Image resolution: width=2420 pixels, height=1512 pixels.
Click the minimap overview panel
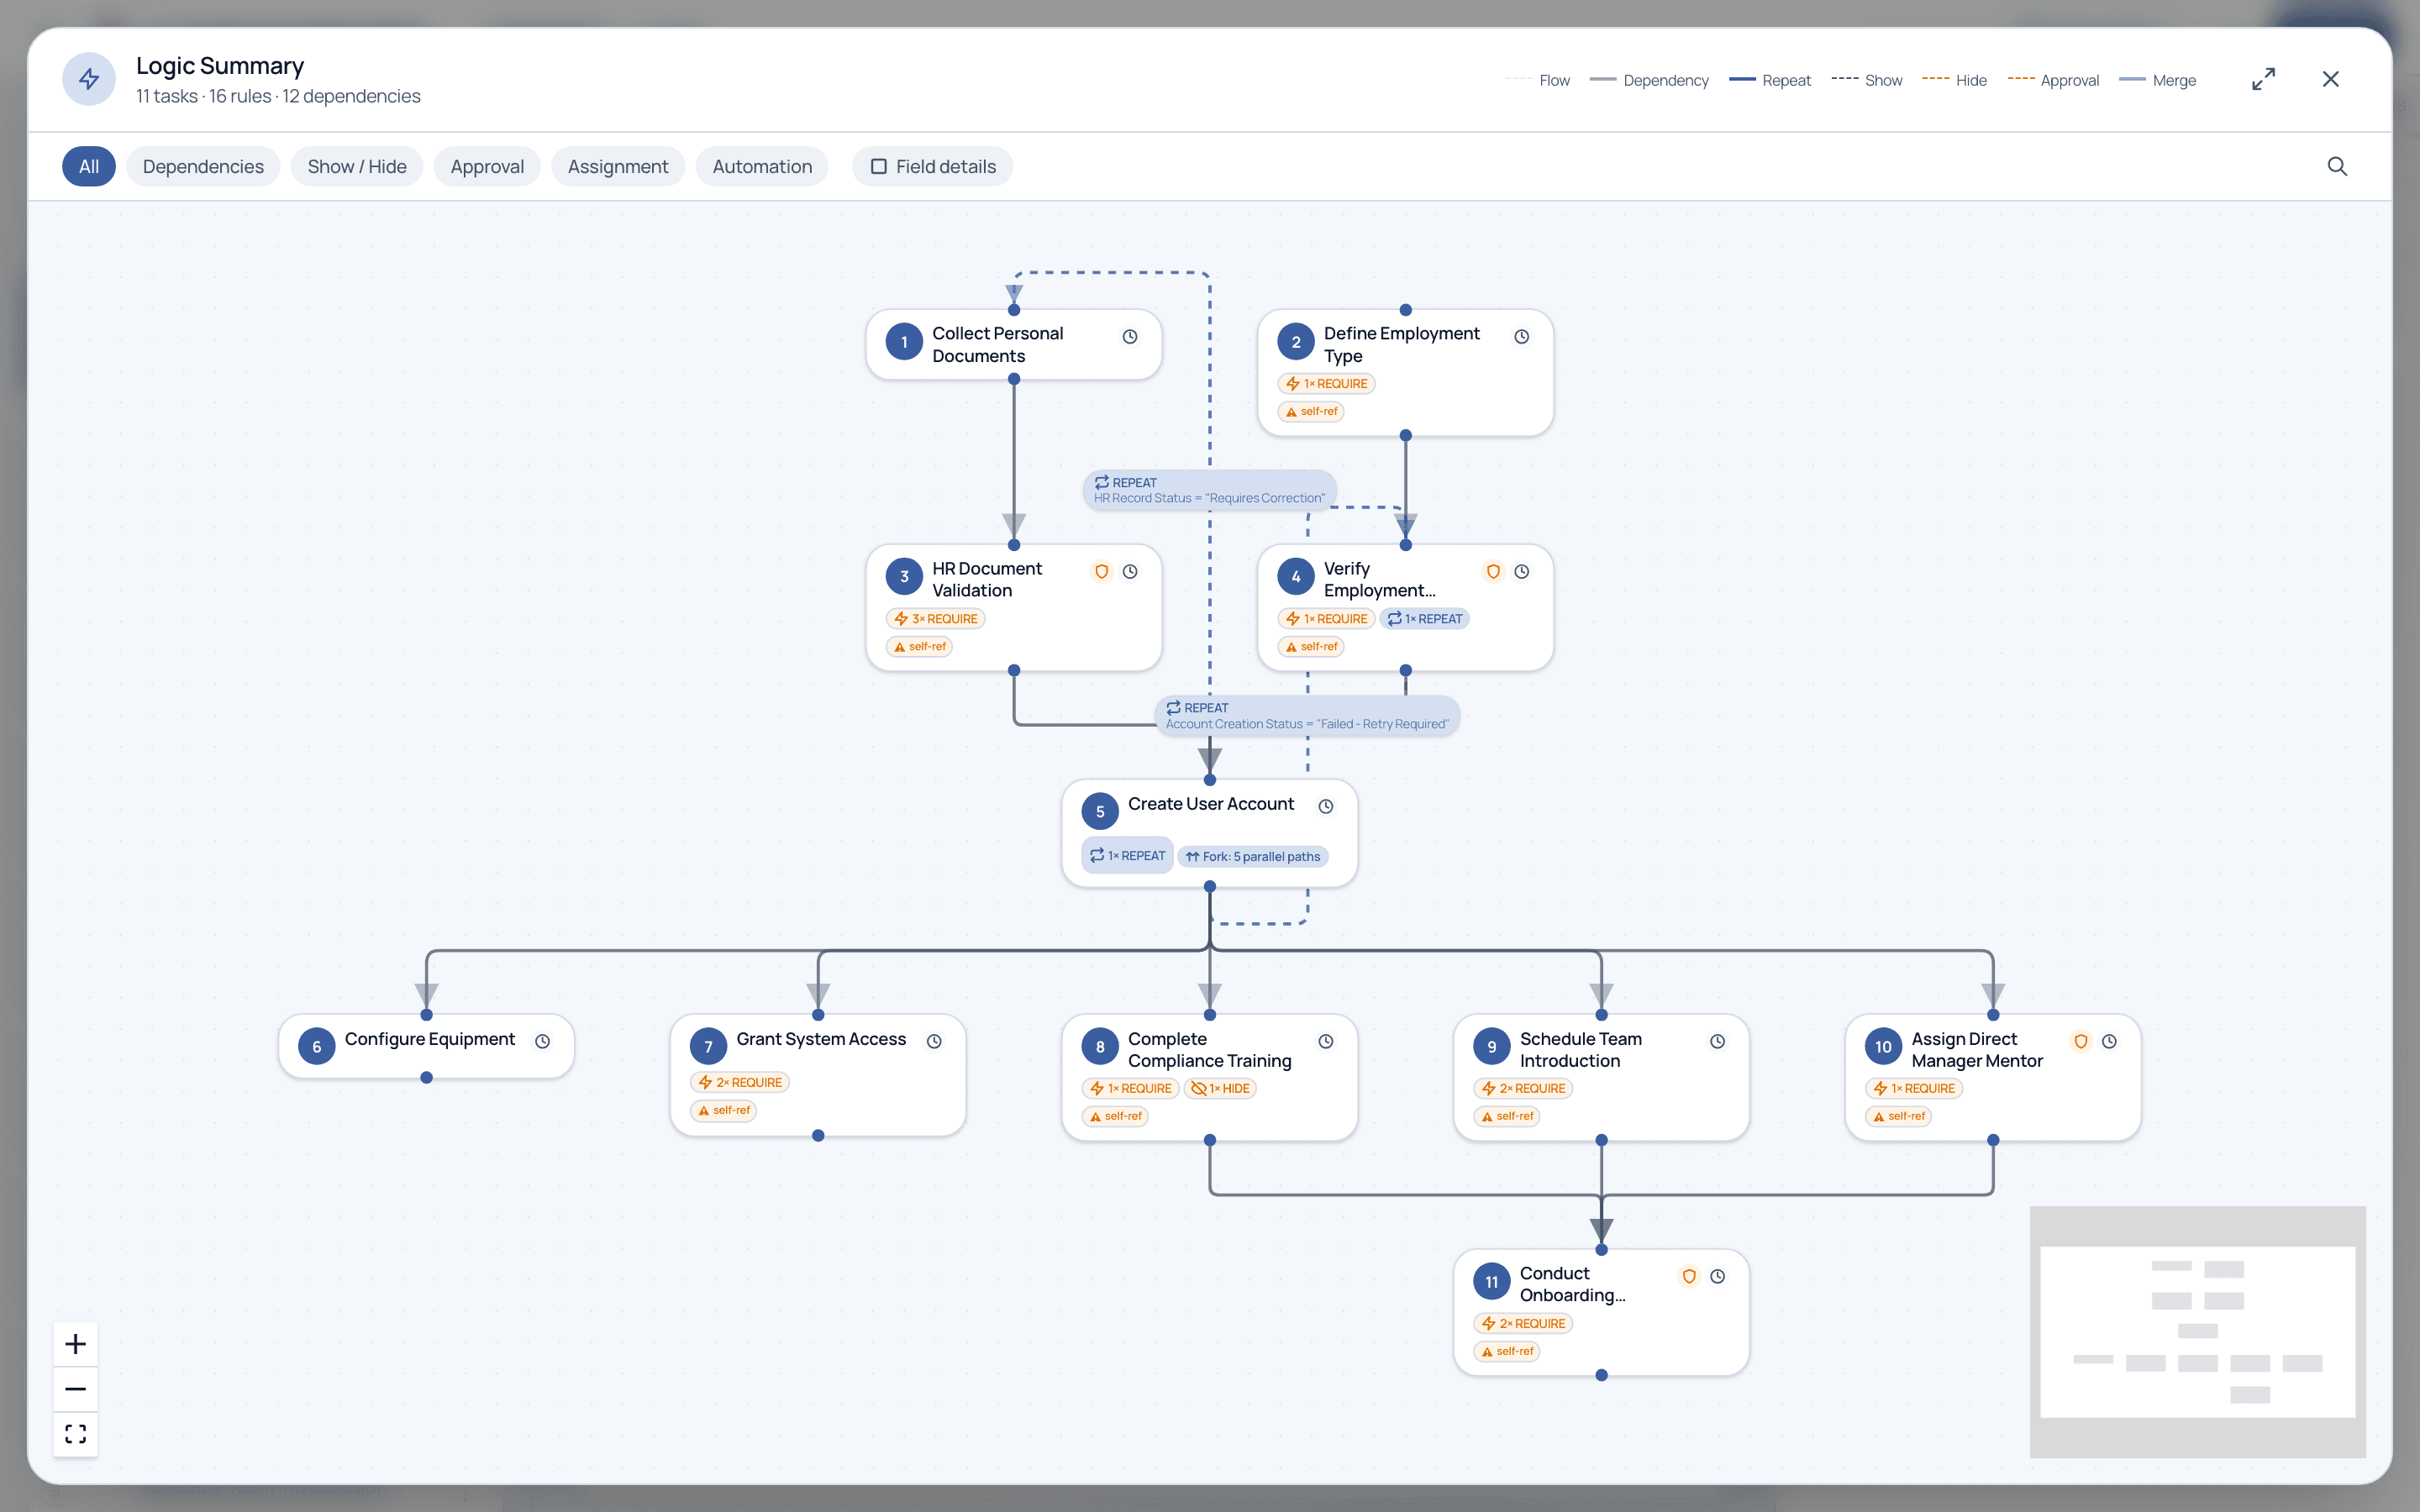(2197, 1331)
